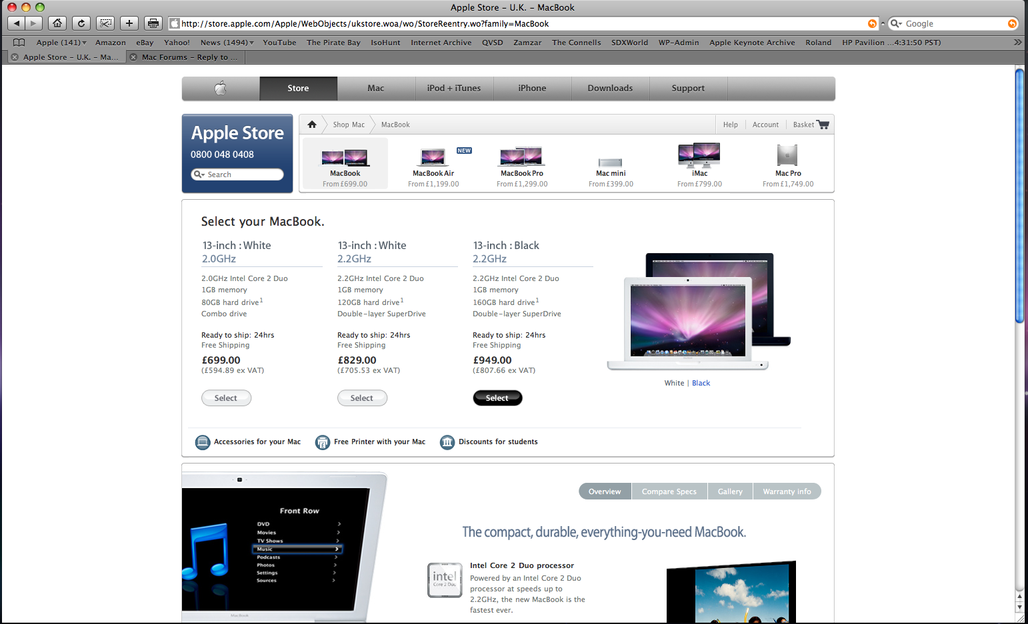Select the MacBook Air product thumbnail

click(x=433, y=158)
